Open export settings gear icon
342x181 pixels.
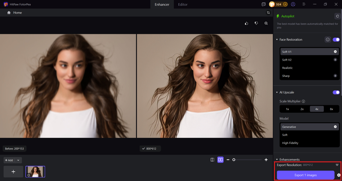click(339, 175)
